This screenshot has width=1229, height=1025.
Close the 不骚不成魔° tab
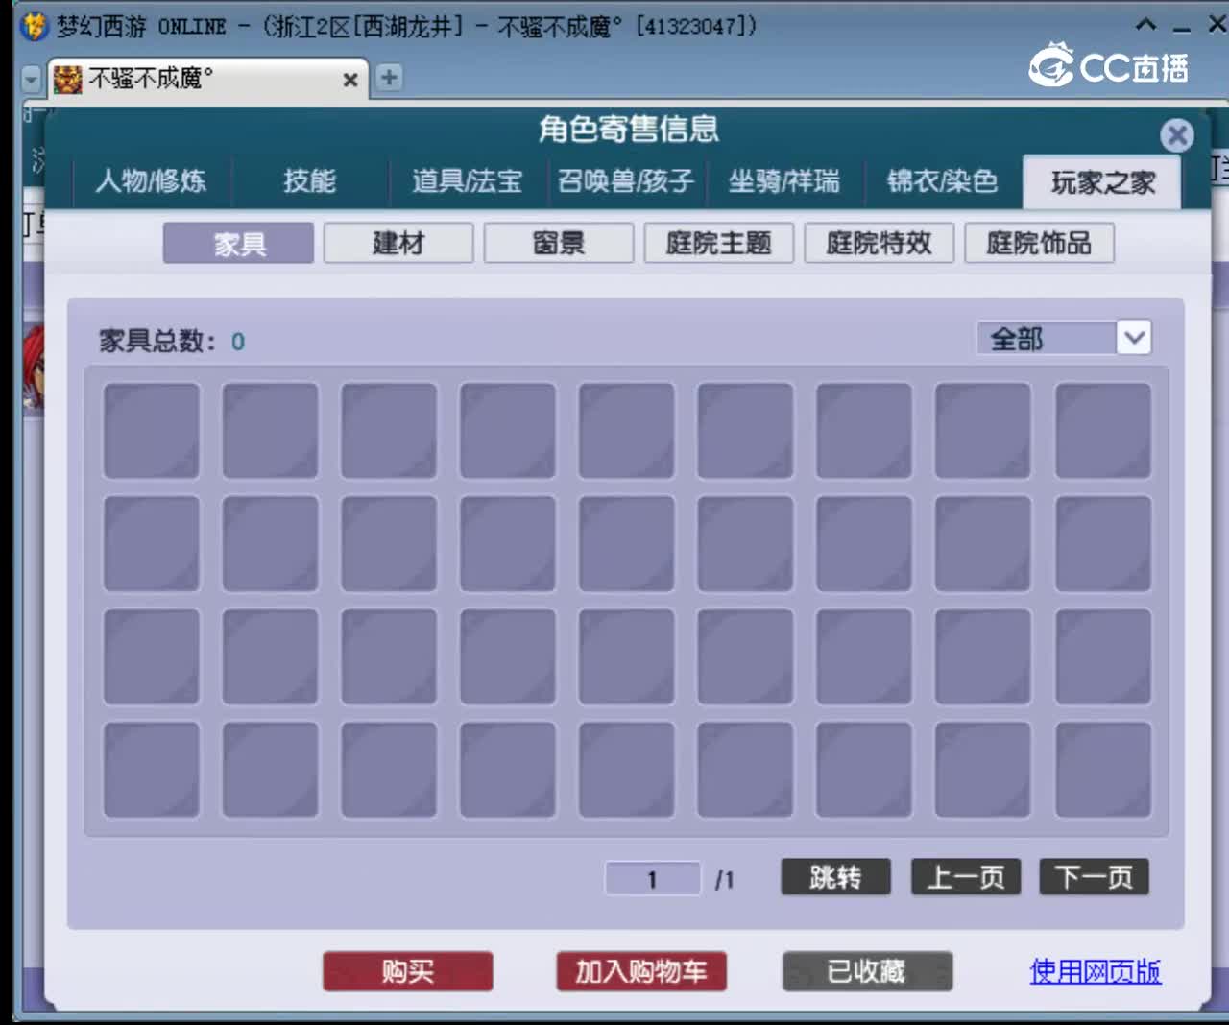(x=350, y=80)
